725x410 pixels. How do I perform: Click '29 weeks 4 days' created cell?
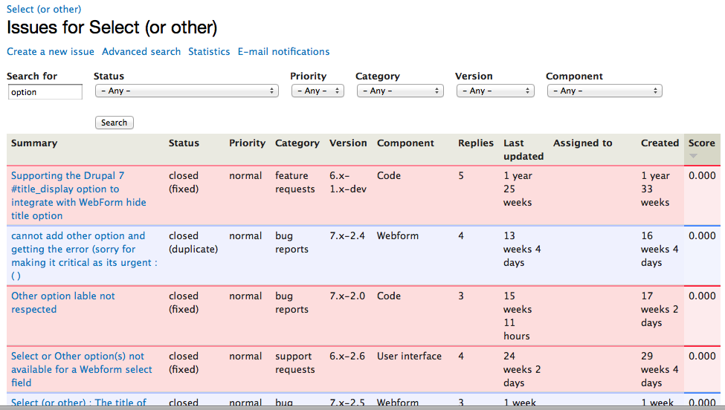click(x=660, y=369)
